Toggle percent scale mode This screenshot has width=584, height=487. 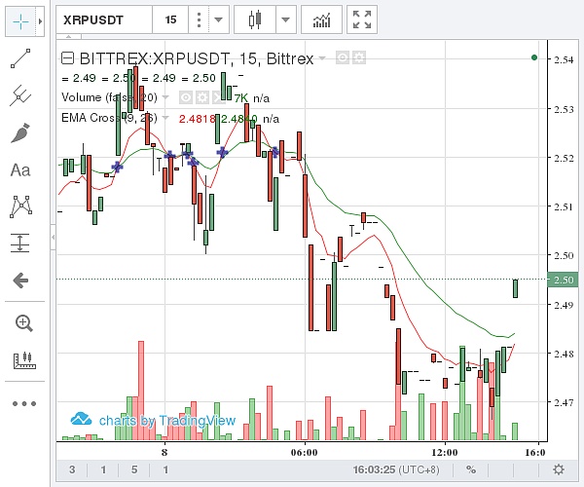pos(471,469)
